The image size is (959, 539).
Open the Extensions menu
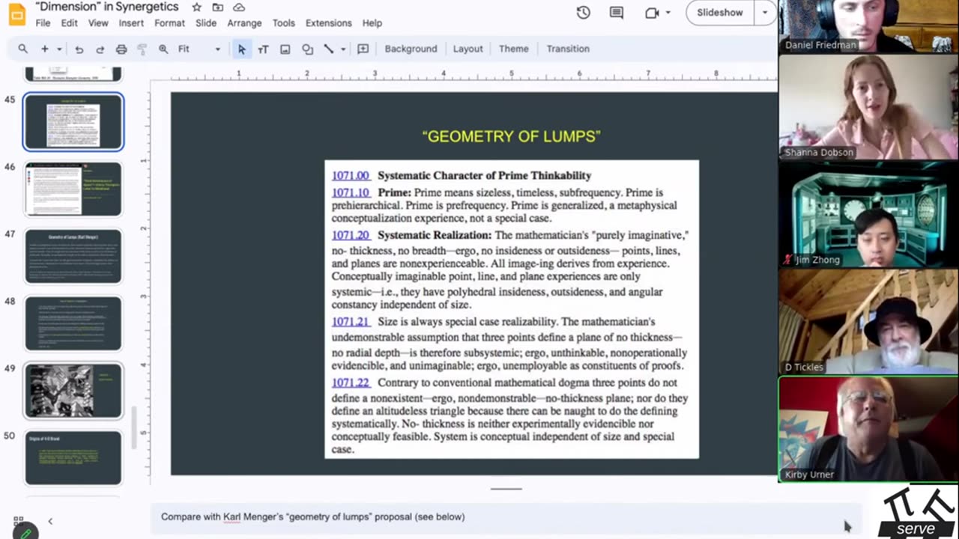tap(328, 23)
